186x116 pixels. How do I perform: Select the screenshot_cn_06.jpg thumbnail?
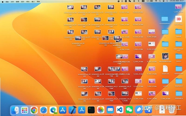click(98, 81)
